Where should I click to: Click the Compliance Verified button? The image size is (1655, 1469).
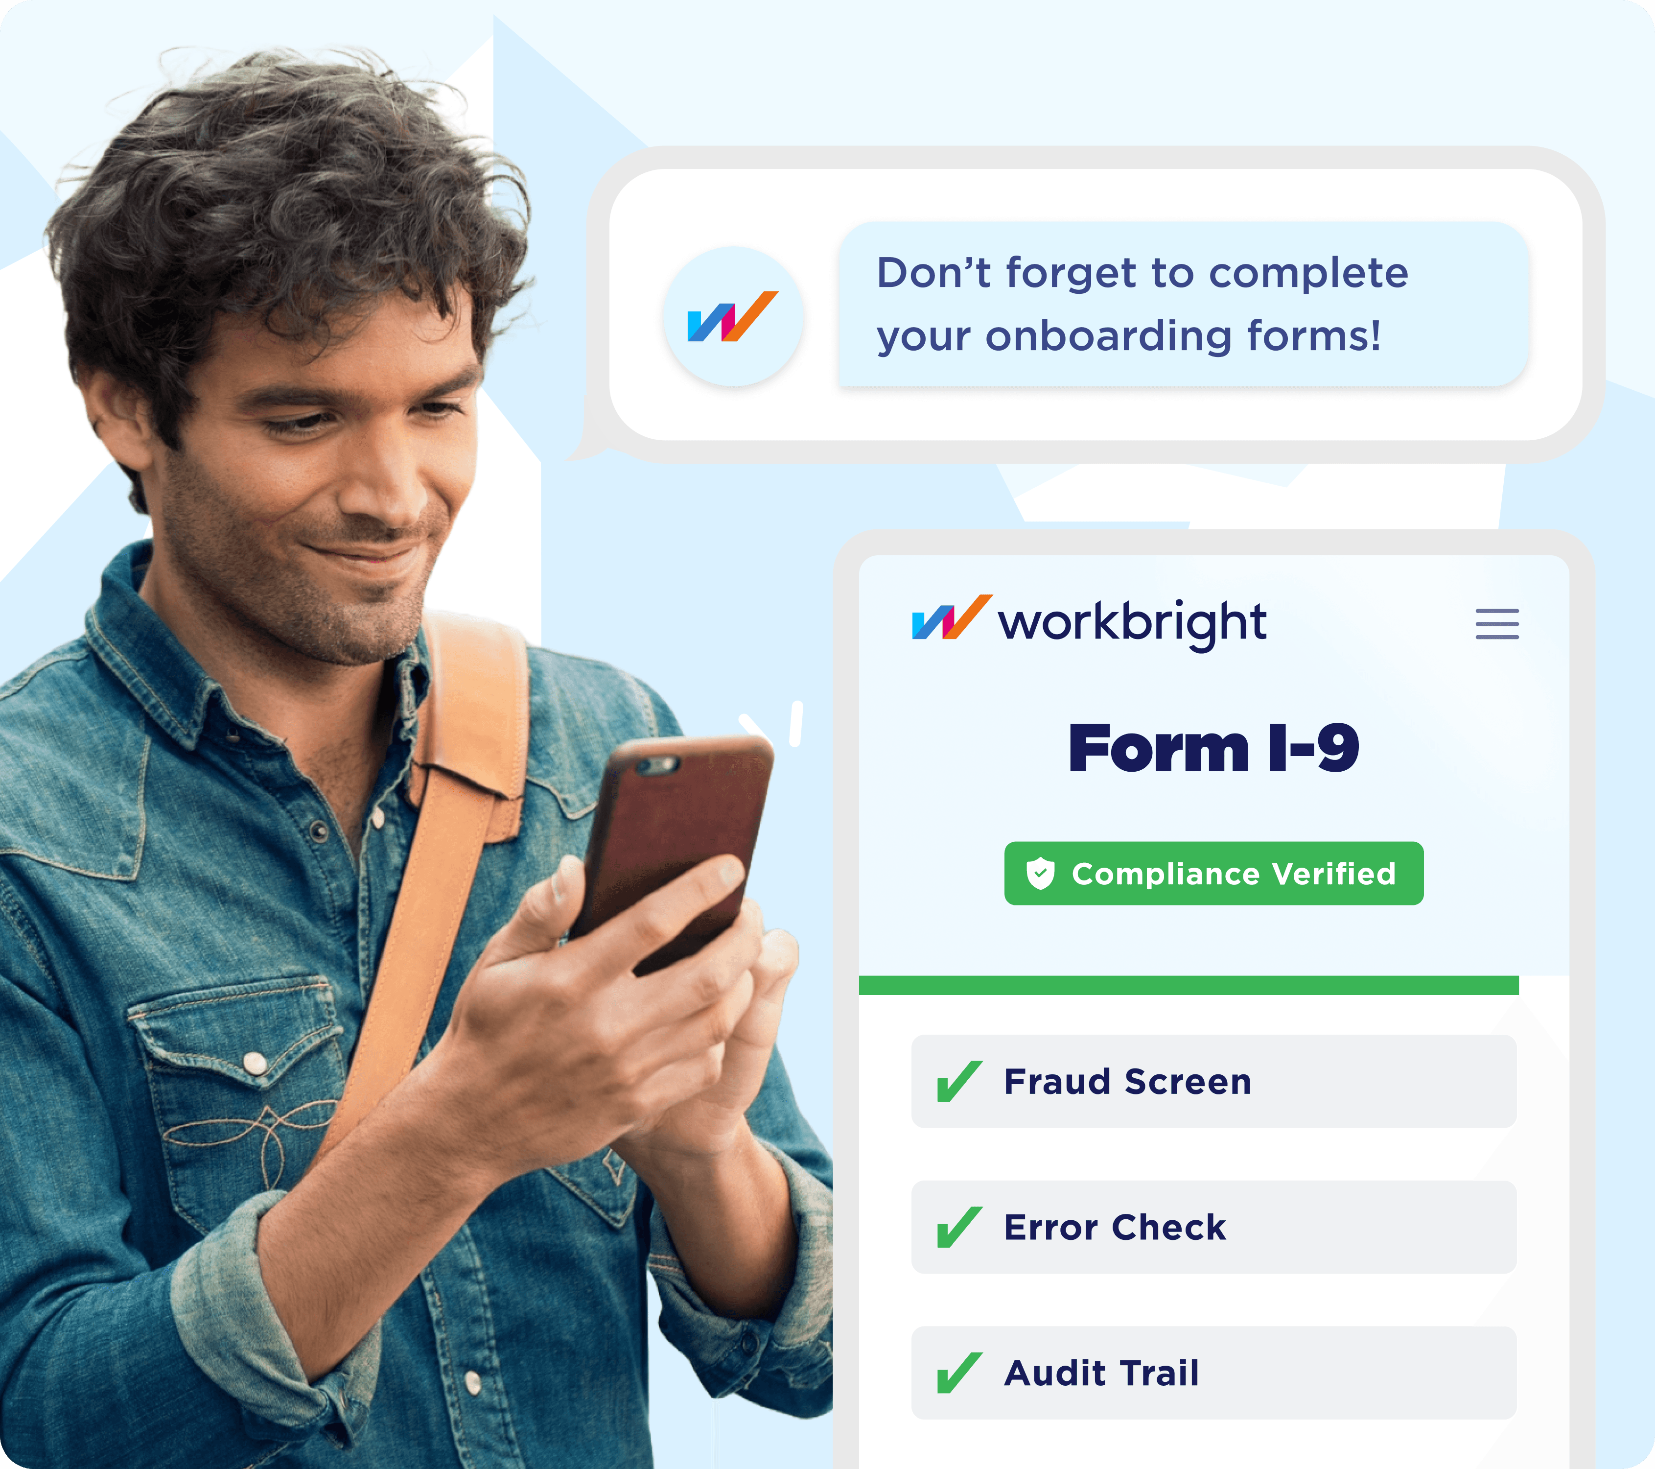coord(1214,873)
